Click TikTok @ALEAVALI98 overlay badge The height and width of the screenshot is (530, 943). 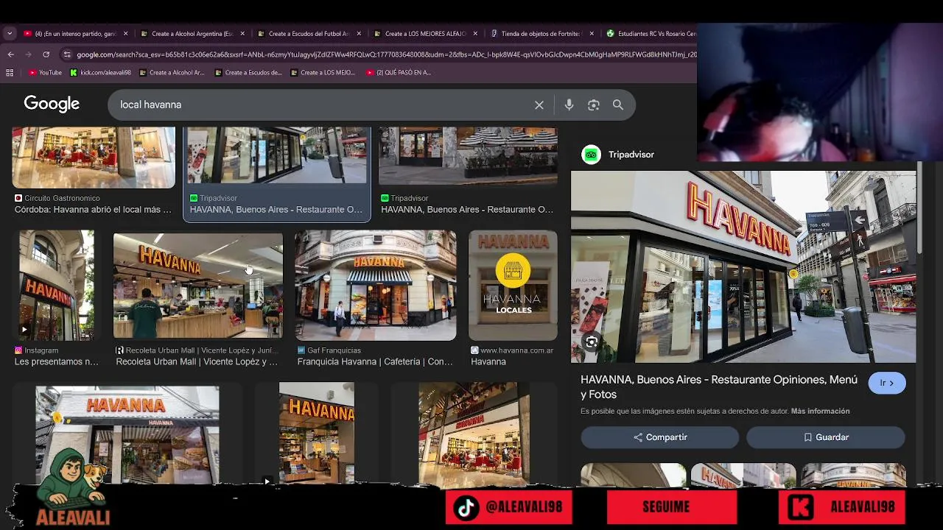pyautogui.click(x=509, y=507)
